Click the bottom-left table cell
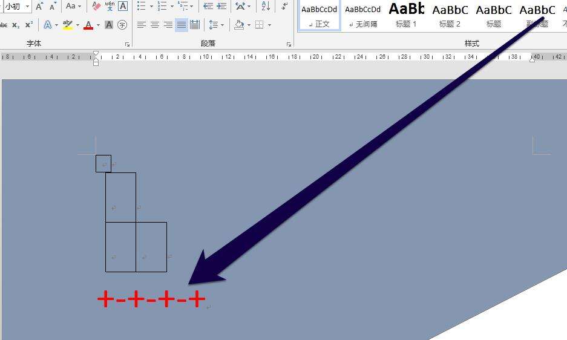567x340 pixels. coord(121,247)
